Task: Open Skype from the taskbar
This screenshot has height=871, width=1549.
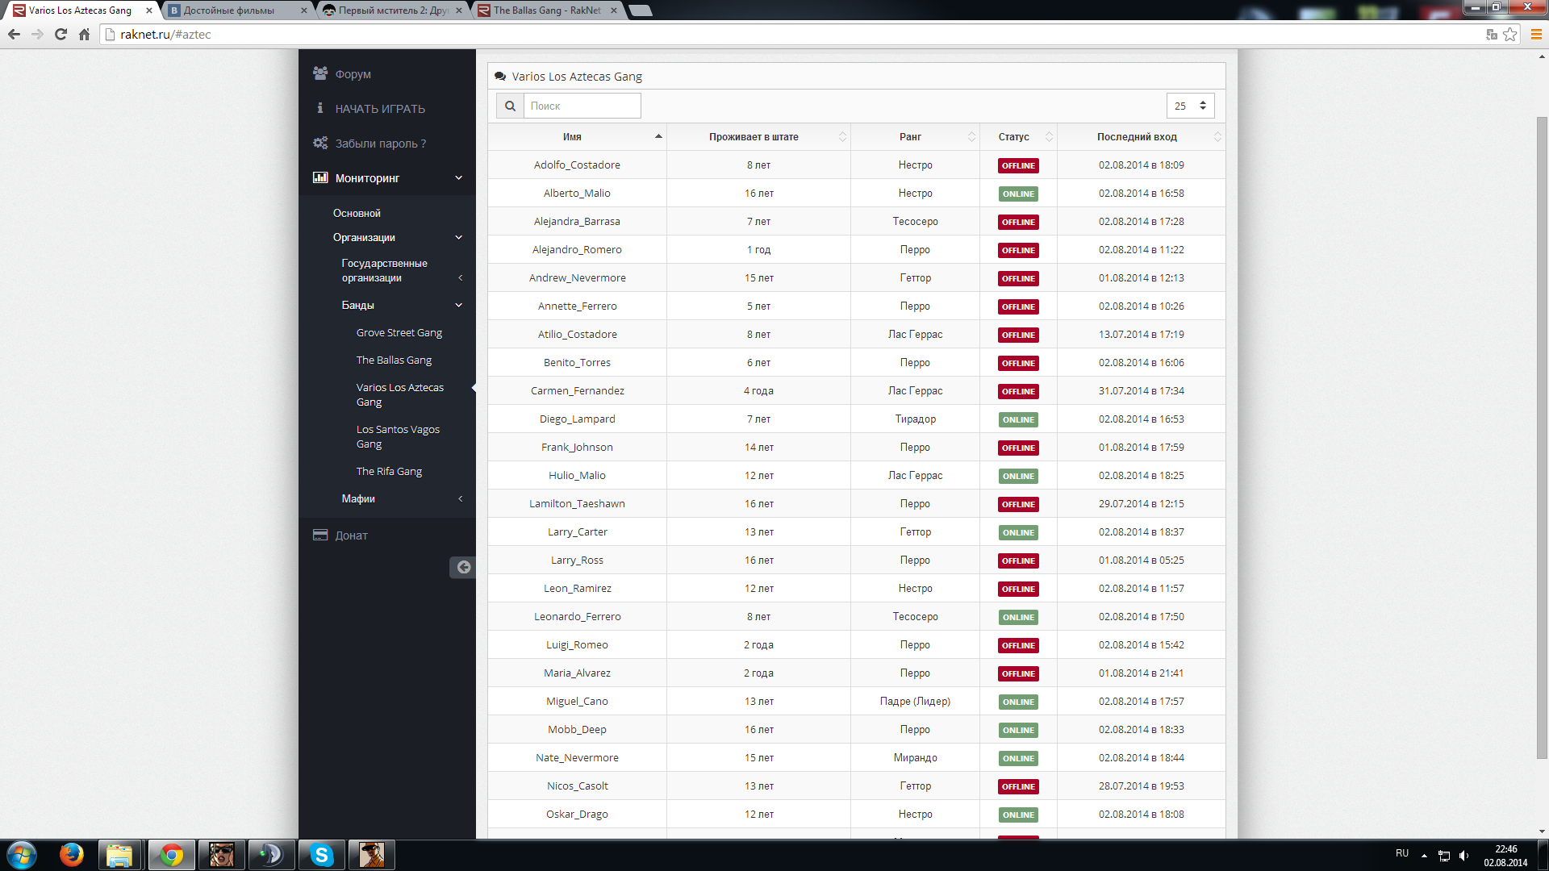Action: (x=321, y=854)
